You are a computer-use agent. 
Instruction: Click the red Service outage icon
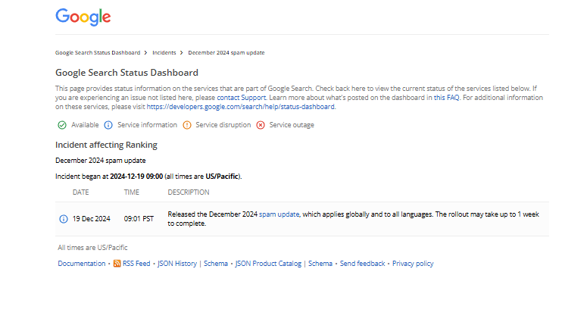[261, 125]
